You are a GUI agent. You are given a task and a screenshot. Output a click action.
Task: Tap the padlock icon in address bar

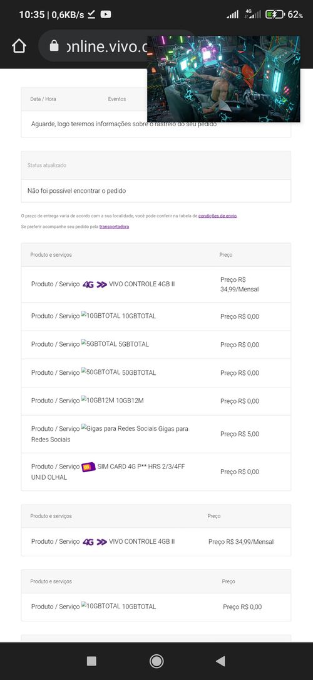coord(54,46)
